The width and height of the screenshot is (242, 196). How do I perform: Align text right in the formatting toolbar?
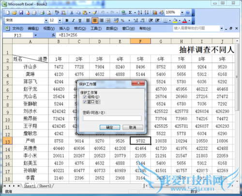coord(102,20)
